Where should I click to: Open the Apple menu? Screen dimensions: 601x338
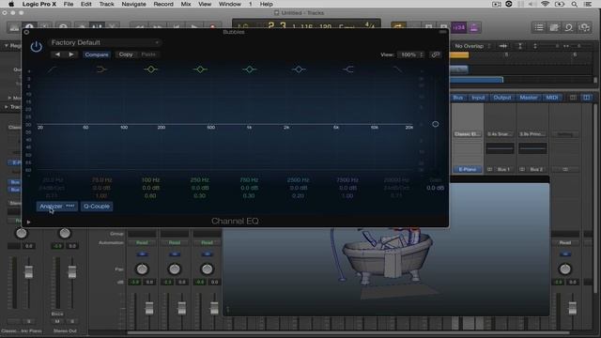(11, 4)
